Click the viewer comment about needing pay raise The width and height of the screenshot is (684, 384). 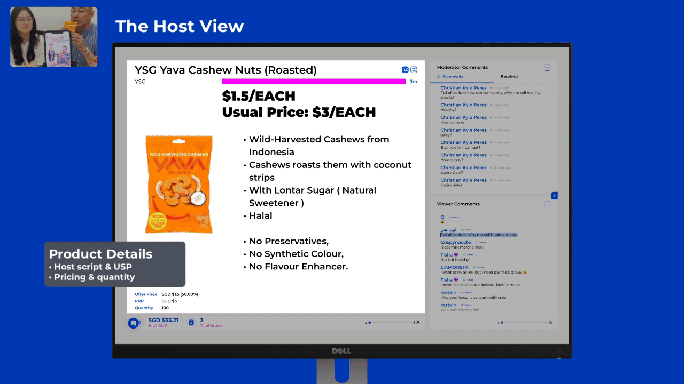pos(484,273)
